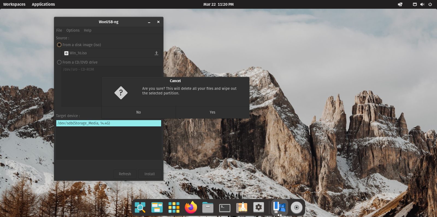Select 'From a disk image (iso)' radio button
This screenshot has height=217, width=437.
59,45
